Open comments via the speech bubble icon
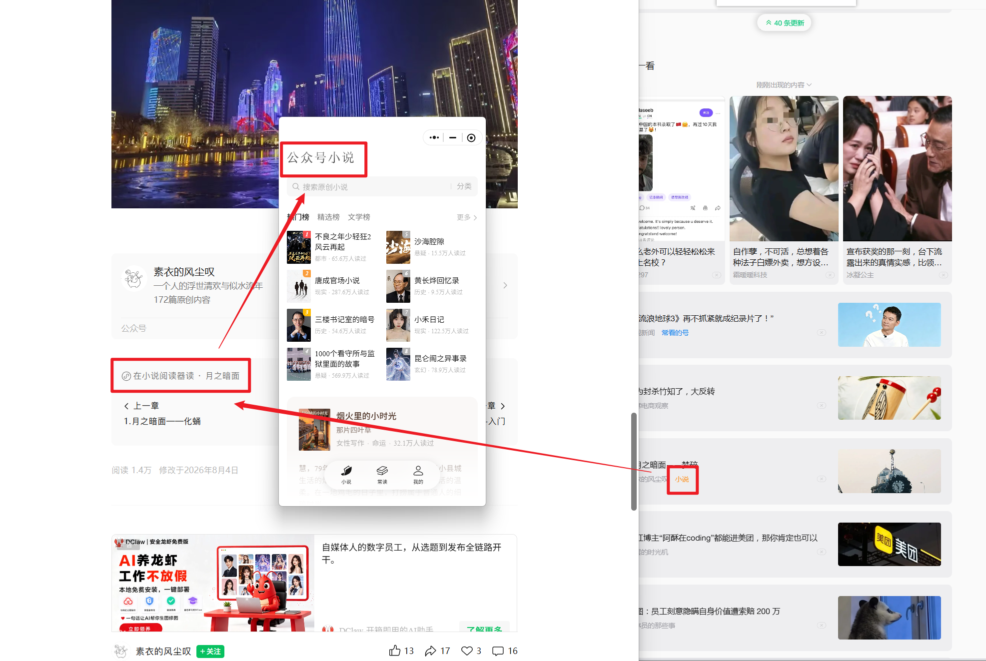 498,651
